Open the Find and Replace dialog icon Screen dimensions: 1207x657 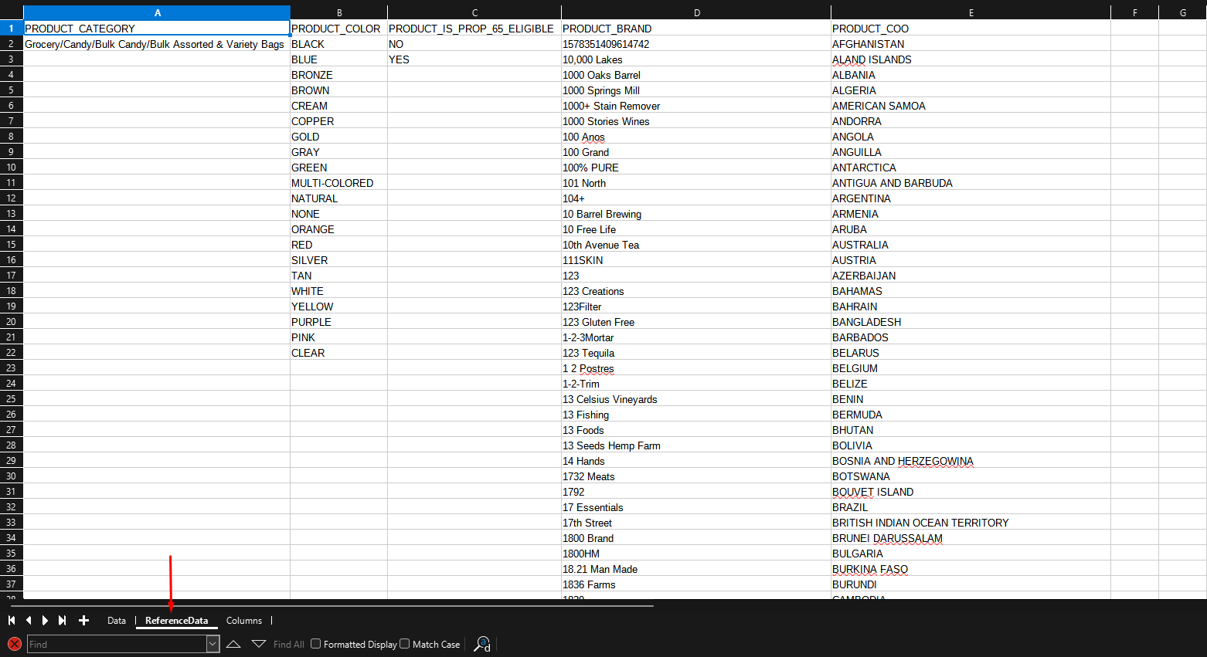pos(482,644)
